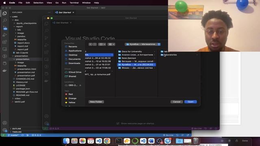This screenshot has height=146, width=260.
Task: Open package.json in Explorer
Action: (23, 89)
